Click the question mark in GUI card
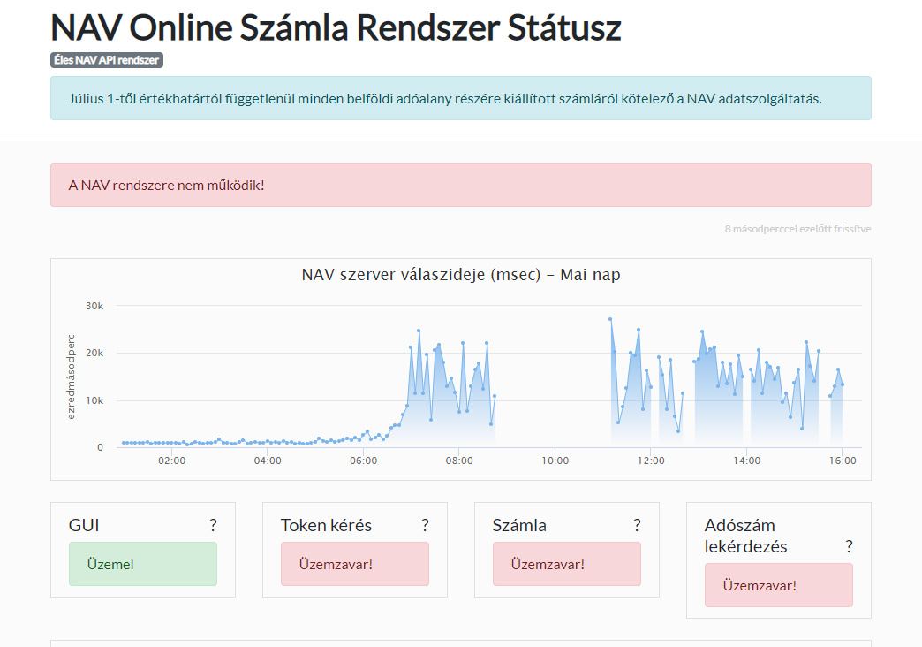922x647 pixels. (213, 525)
